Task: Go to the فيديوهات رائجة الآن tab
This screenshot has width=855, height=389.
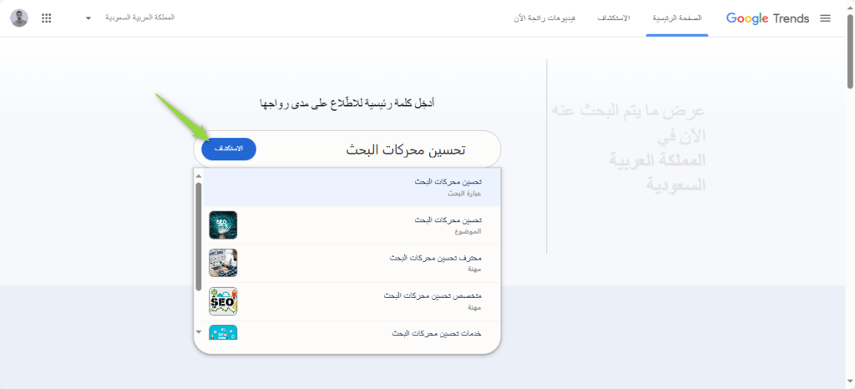Action: [x=544, y=18]
